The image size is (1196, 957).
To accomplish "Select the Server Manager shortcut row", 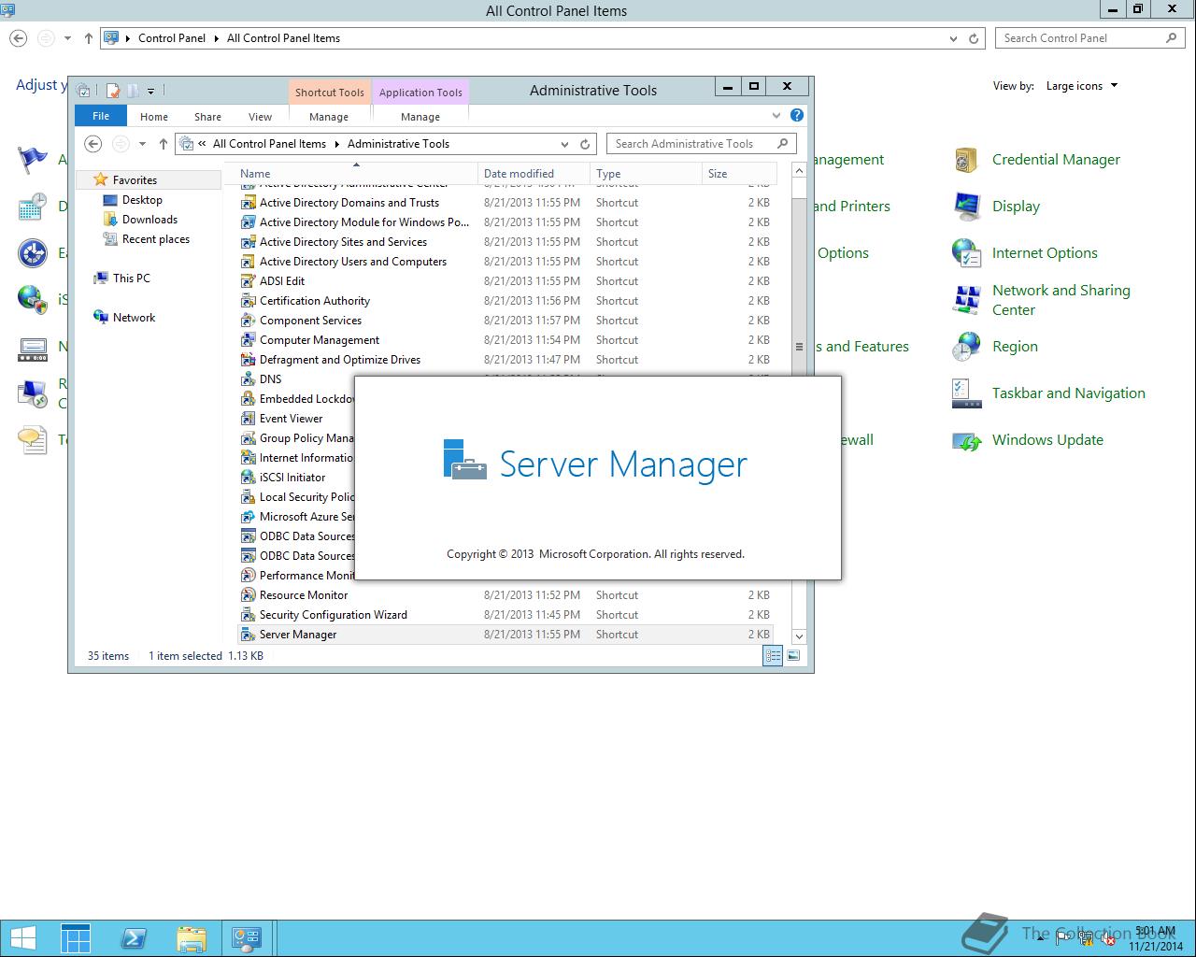I will click(x=505, y=635).
